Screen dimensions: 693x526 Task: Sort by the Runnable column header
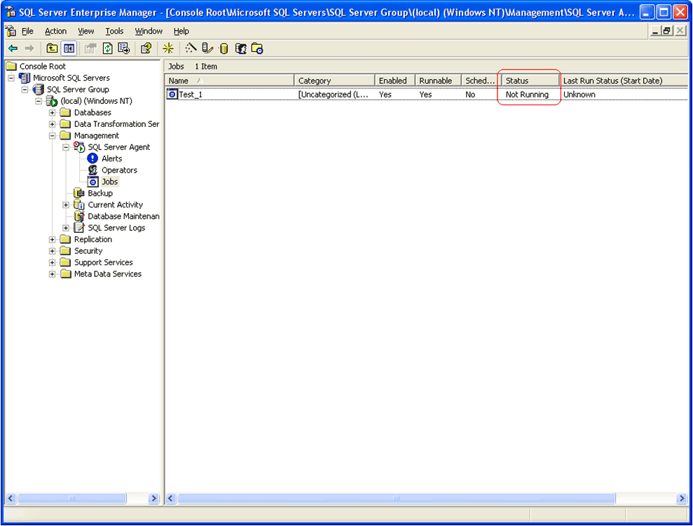pos(438,81)
